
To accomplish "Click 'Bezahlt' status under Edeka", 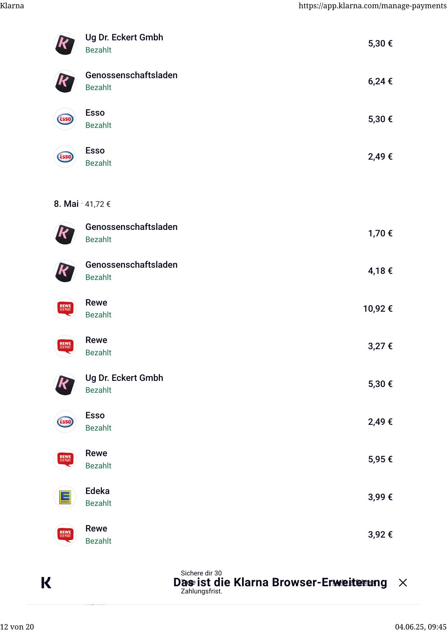I will click(98, 503).
